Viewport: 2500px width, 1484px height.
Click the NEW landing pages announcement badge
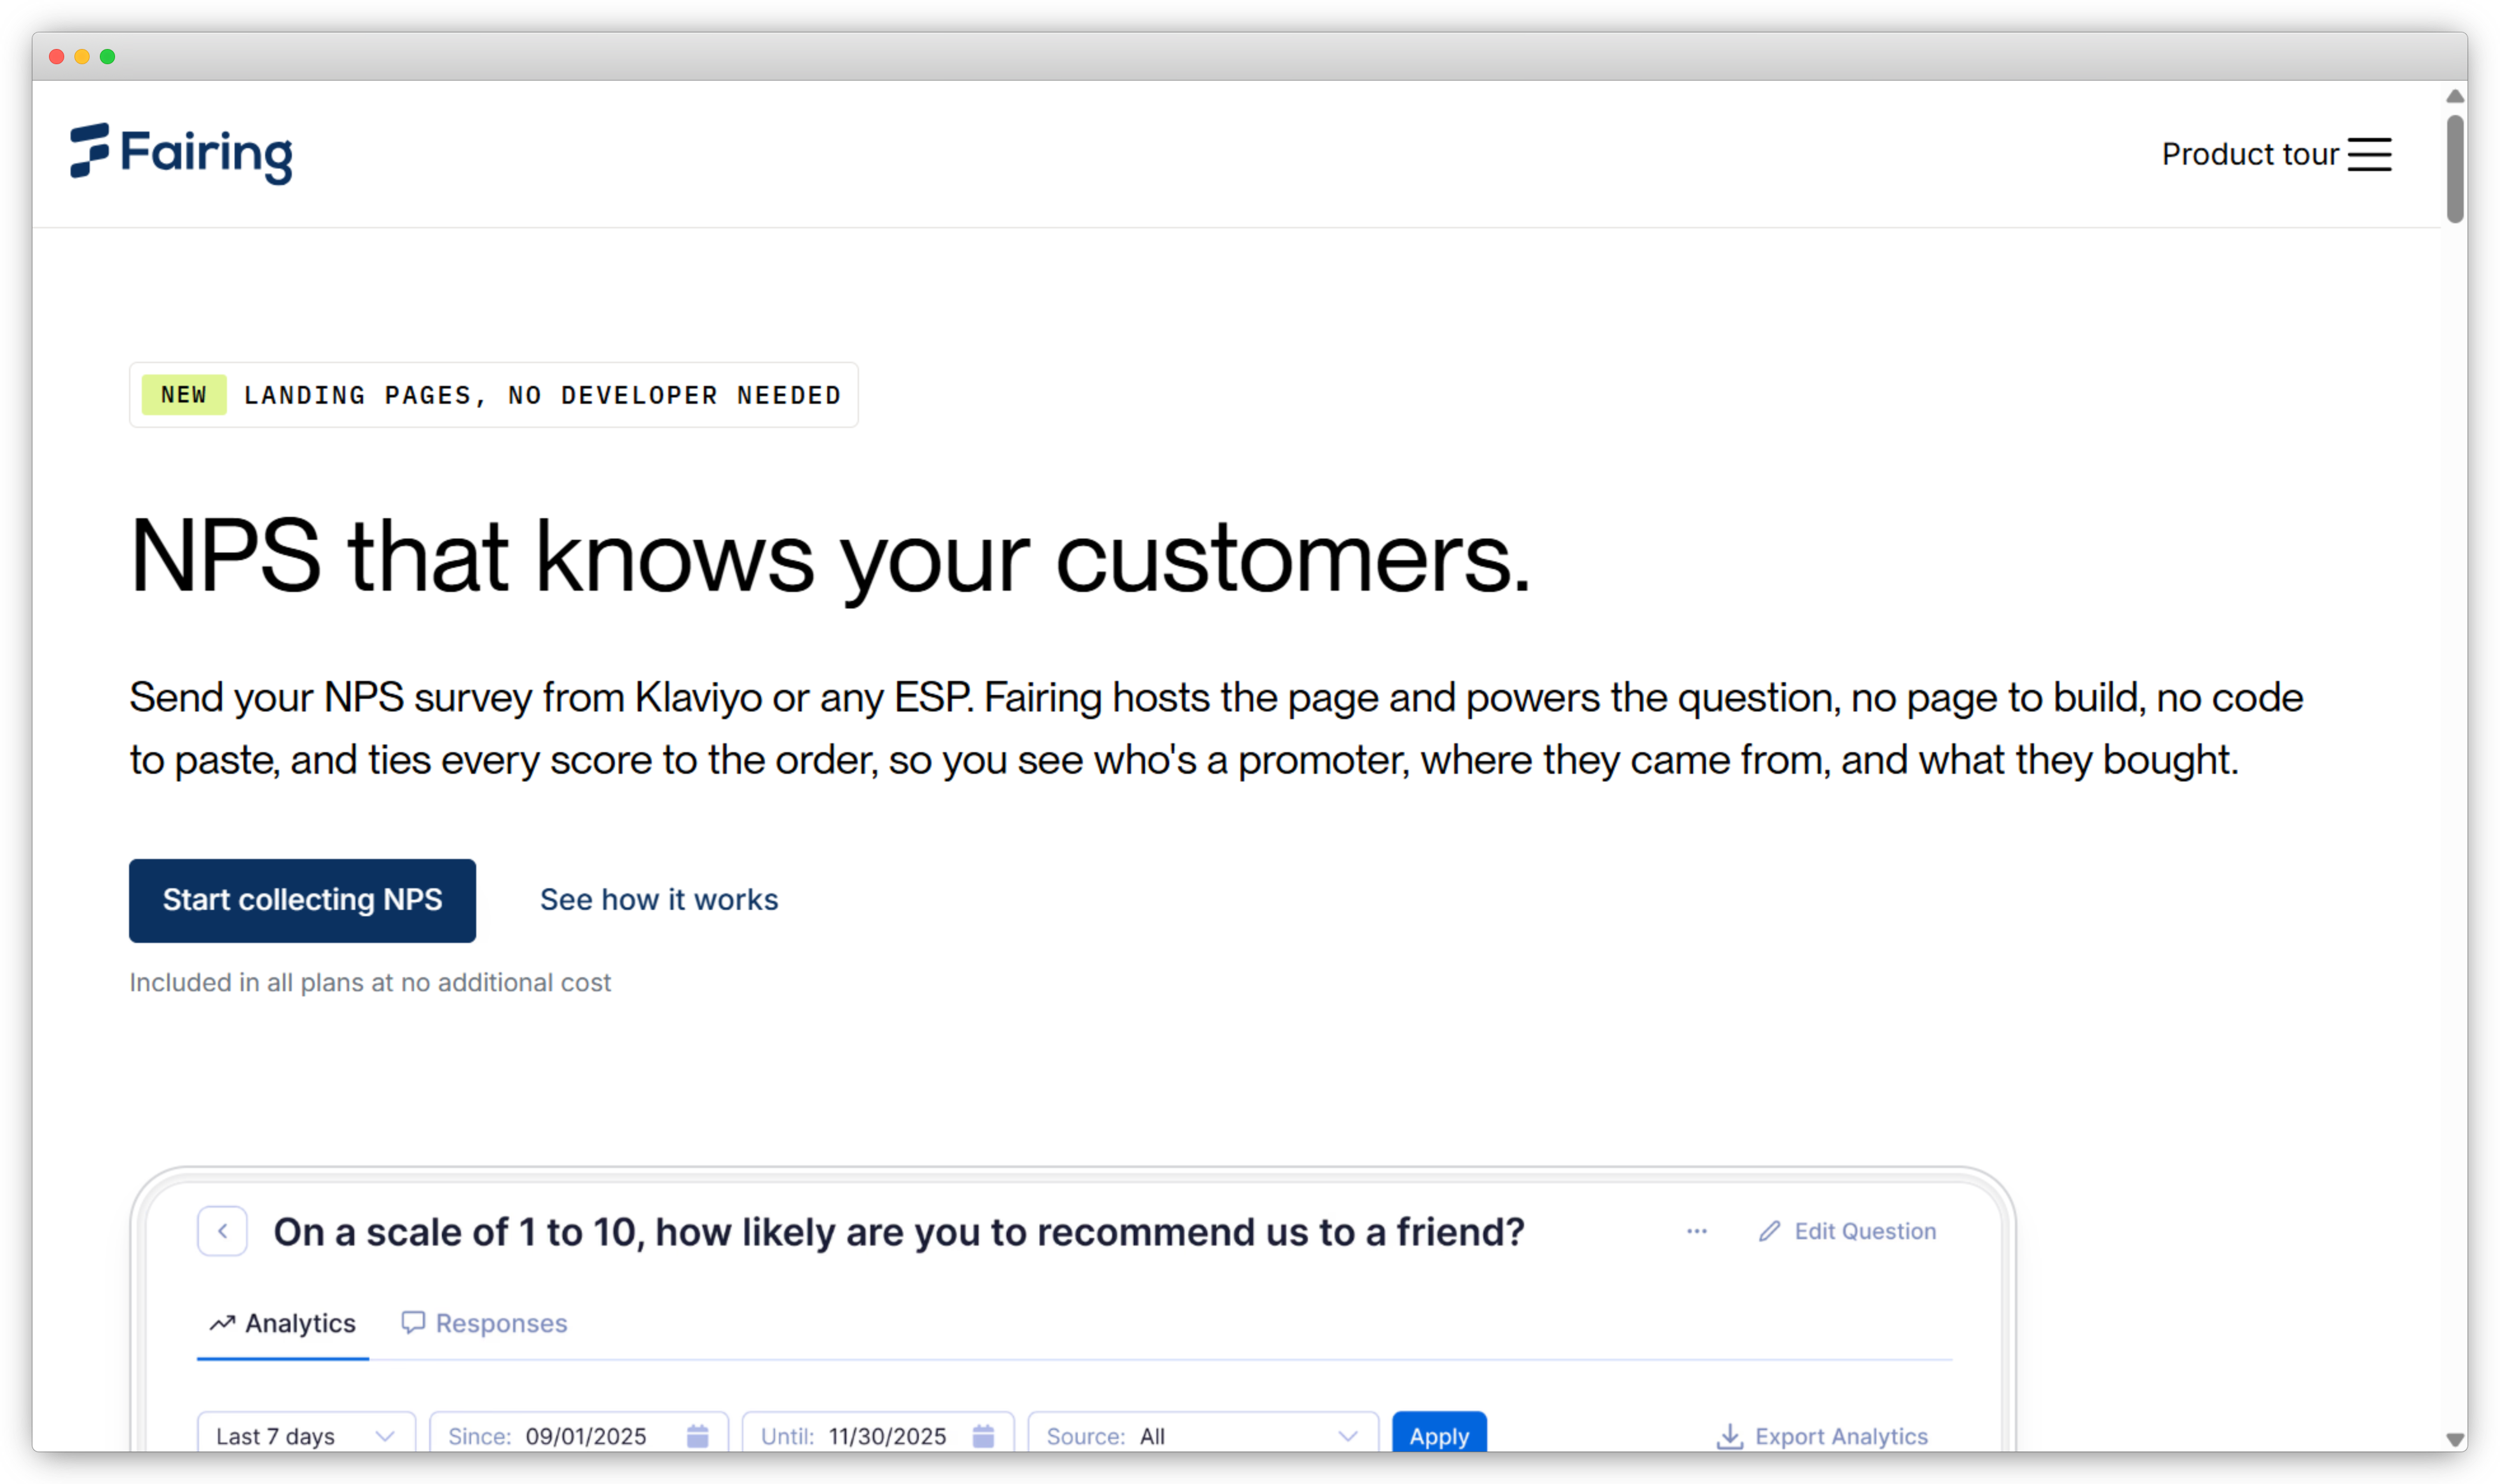click(494, 395)
